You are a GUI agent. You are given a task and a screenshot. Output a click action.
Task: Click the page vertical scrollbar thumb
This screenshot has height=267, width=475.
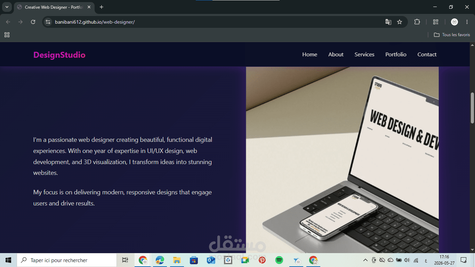tap(472, 108)
